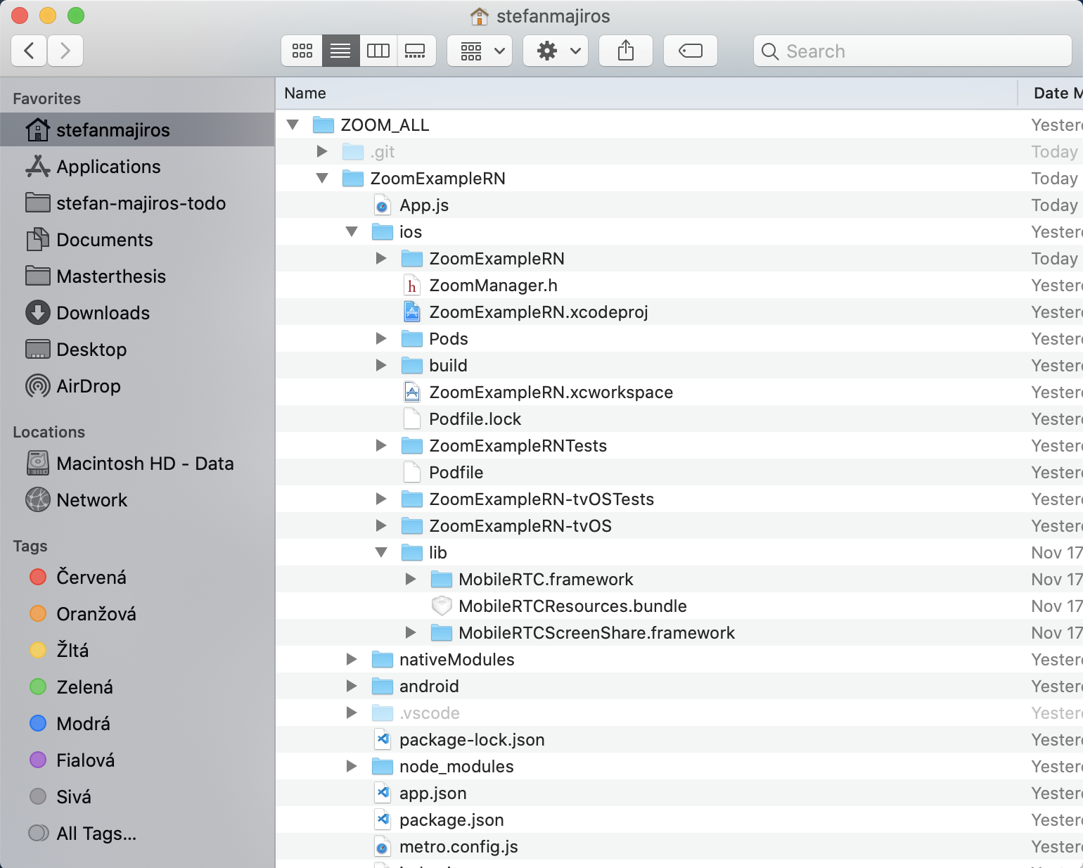Select the Podfile file row
The image size is (1083, 868).
tap(679, 473)
